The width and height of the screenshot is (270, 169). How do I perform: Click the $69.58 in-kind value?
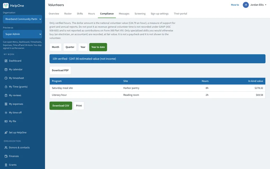pos(260,95)
